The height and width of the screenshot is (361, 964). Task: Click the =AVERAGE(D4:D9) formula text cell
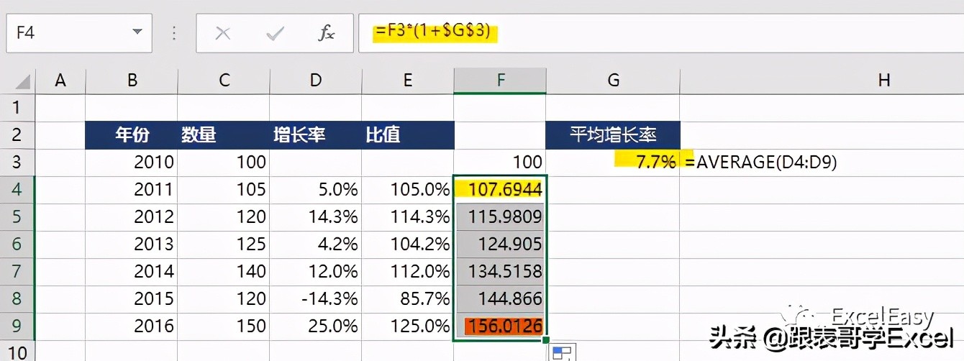coord(761,162)
